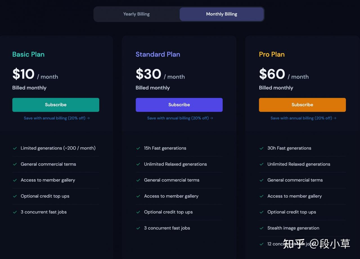This screenshot has height=259, width=360.
Task: Click the Stealth image generation feature text
Action: click(x=293, y=228)
